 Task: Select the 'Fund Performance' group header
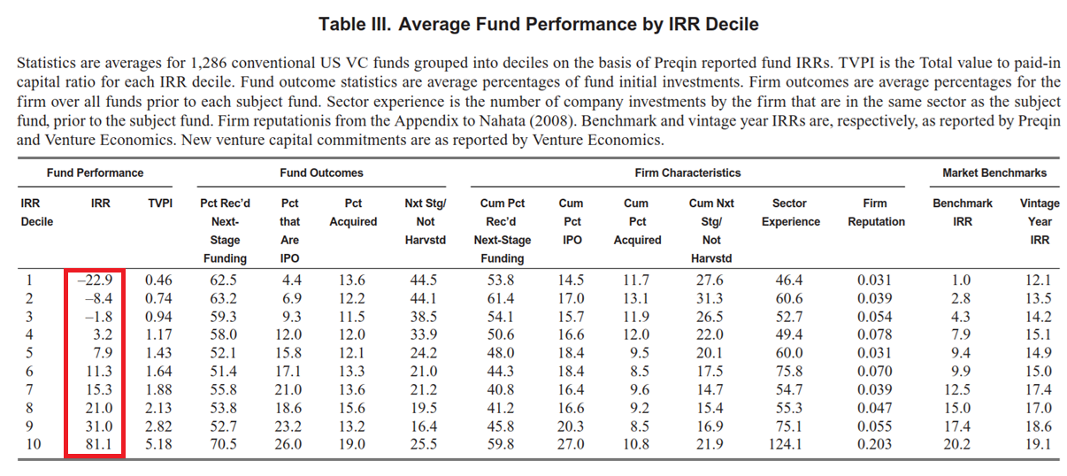pos(95,173)
